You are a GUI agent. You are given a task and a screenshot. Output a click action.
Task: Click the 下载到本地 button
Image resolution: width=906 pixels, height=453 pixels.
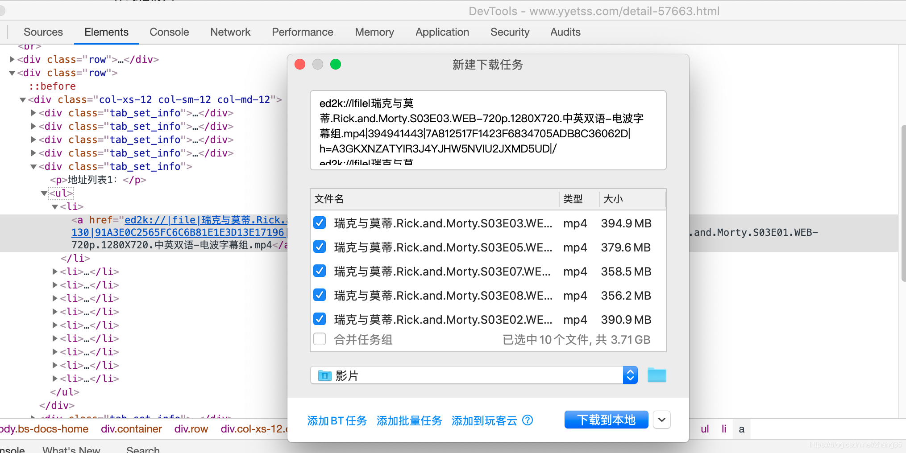606,420
